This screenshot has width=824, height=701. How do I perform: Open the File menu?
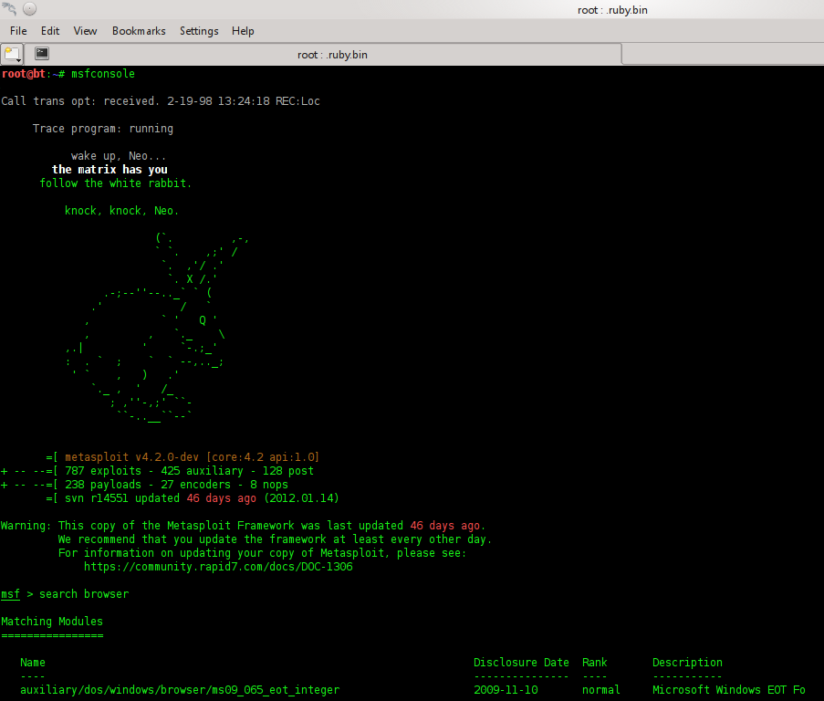pos(18,30)
